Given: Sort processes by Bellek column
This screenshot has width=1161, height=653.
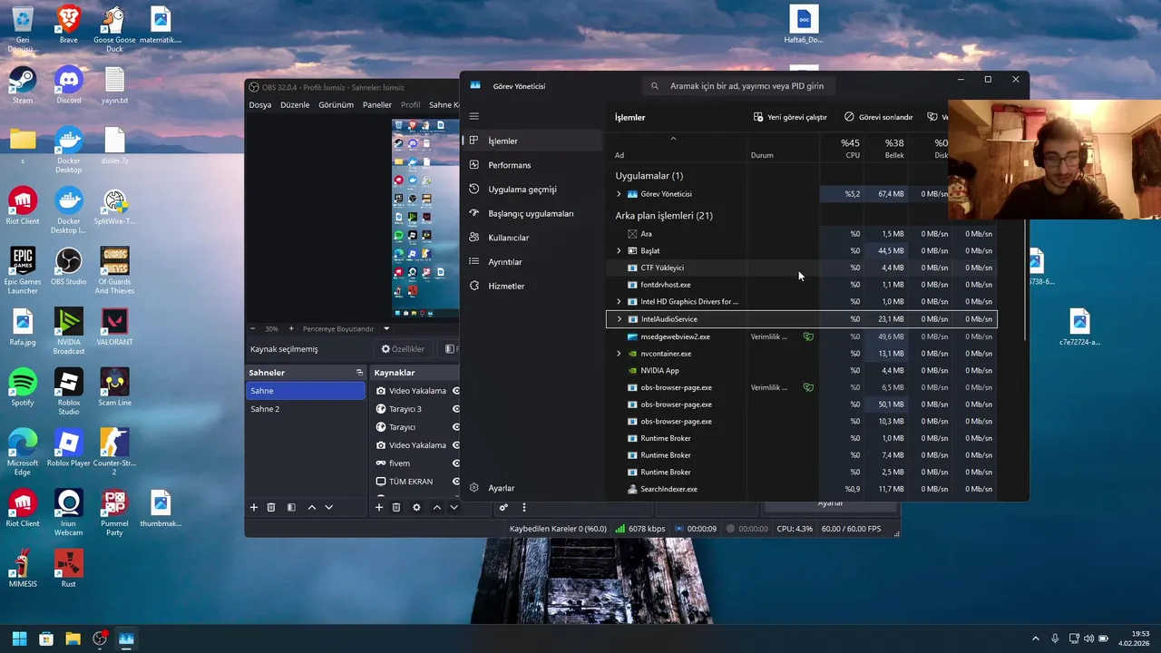Looking at the screenshot, I should (x=885, y=149).
